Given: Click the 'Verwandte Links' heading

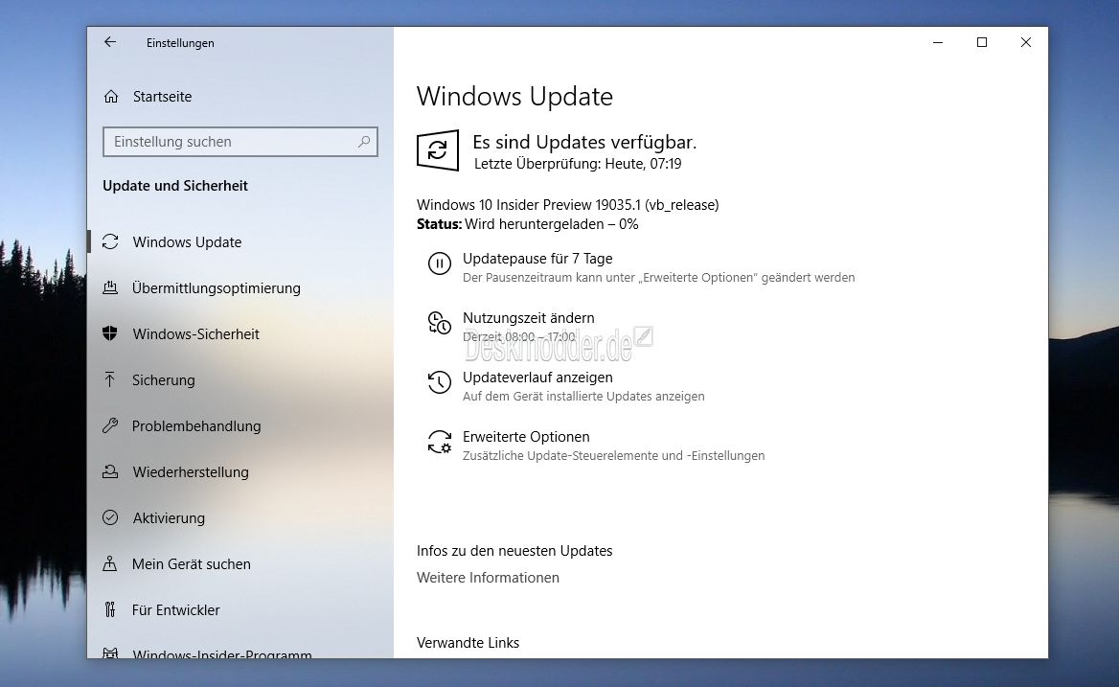Looking at the screenshot, I should pyautogui.click(x=468, y=642).
